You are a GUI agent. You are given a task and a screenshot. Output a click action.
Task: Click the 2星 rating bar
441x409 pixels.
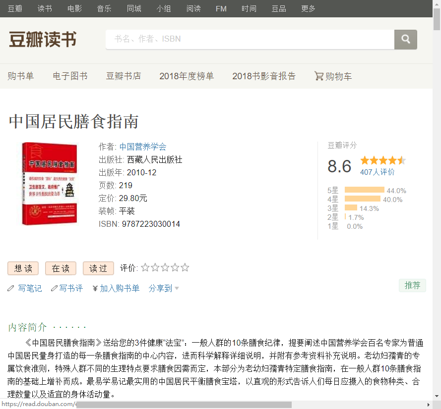pos(345,217)
